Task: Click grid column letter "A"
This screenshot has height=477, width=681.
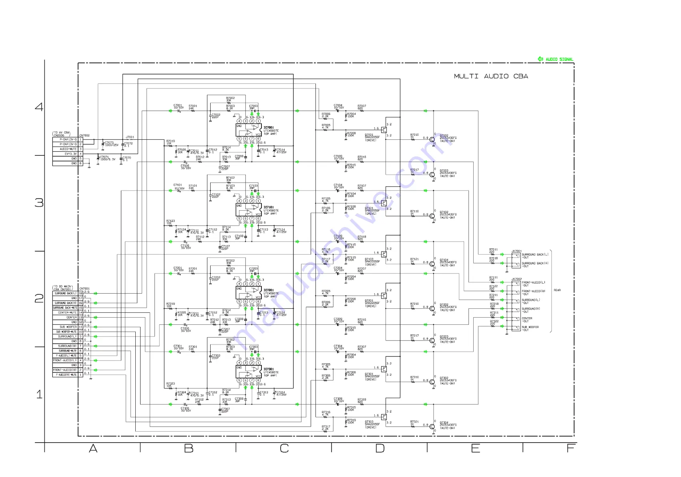Action: click(x=93, y=449)
